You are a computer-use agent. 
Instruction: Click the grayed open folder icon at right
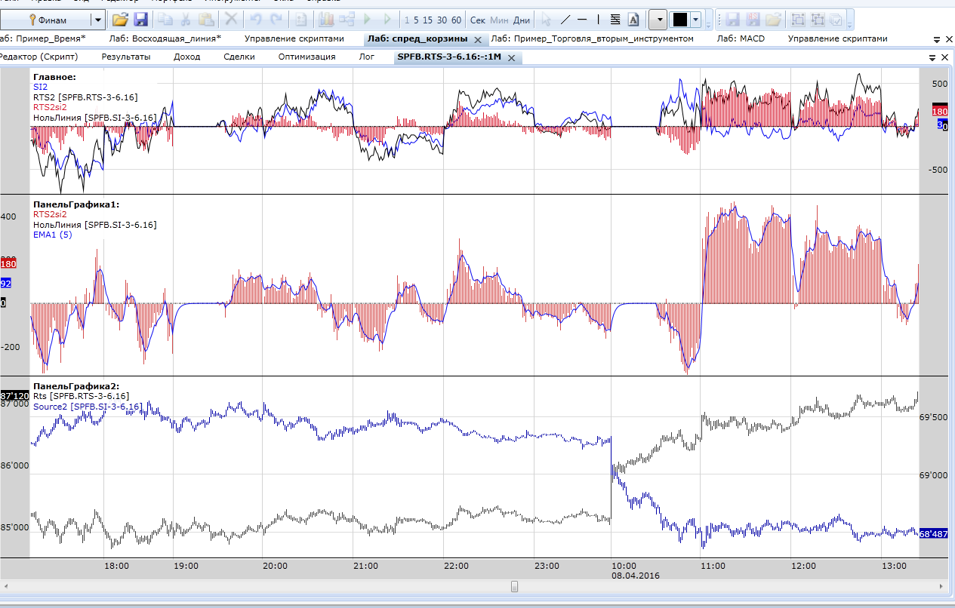[773, 20]
